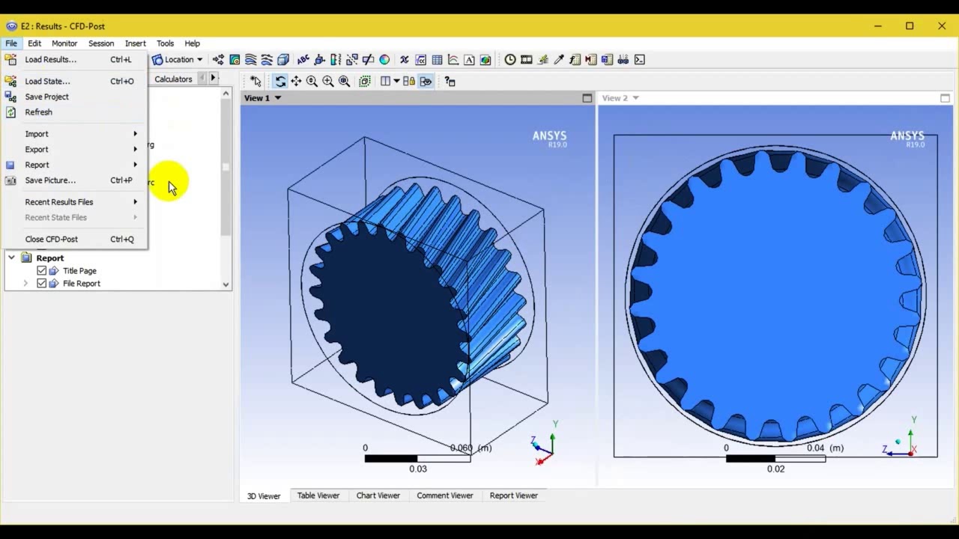Choose Save Project menu entry

75,97
